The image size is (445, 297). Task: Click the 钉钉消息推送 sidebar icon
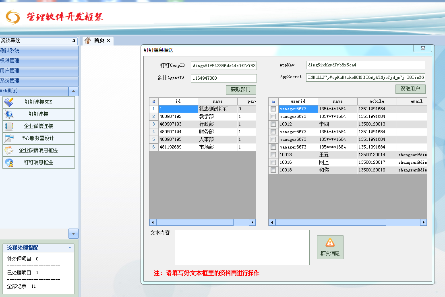(9, 163)
